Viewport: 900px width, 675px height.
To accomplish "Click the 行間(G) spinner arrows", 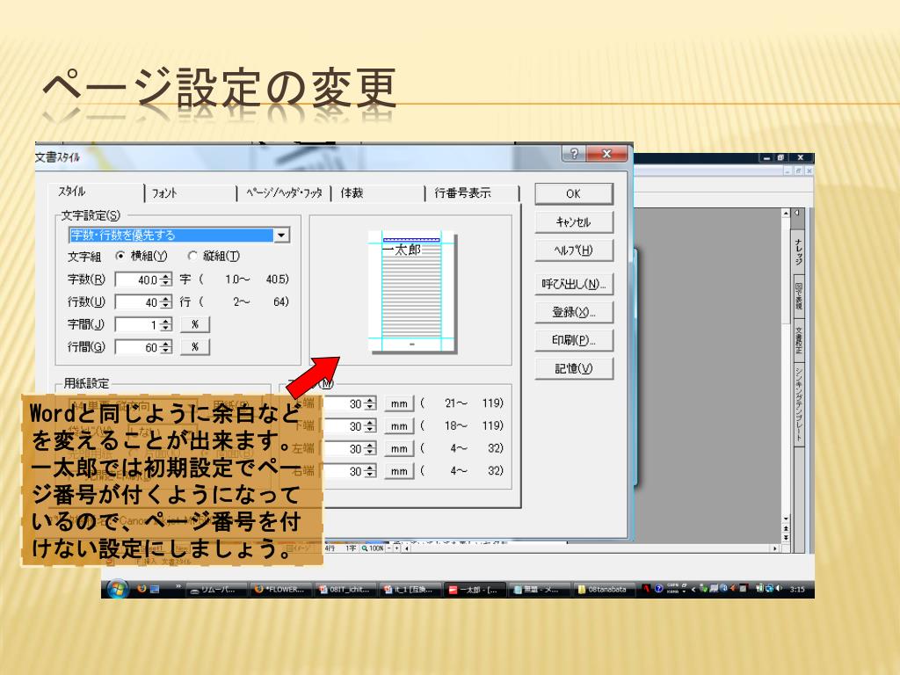I will [166, 347].
